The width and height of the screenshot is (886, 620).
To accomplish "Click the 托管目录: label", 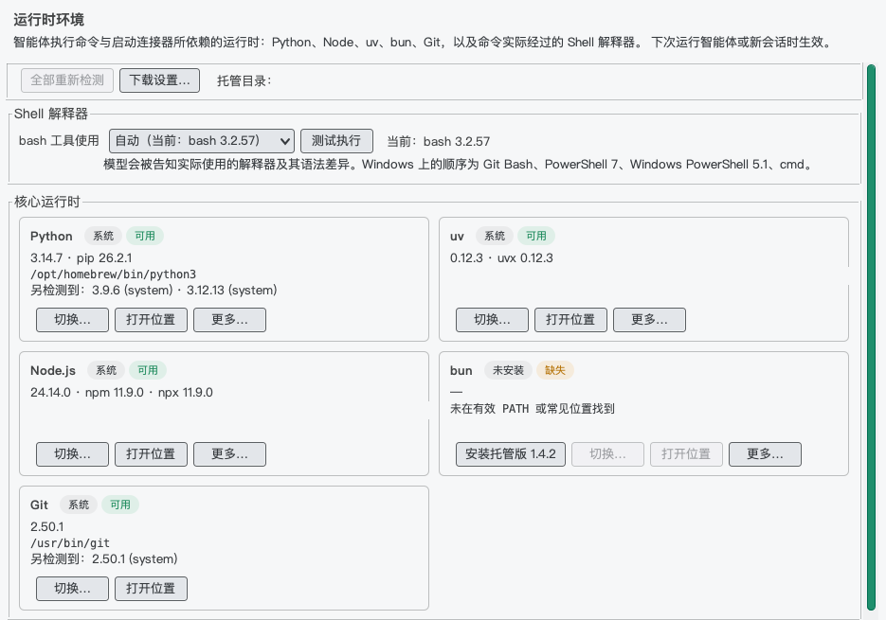I will click(244, 80).
